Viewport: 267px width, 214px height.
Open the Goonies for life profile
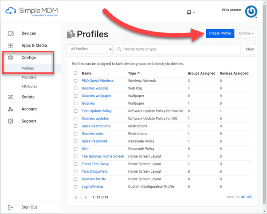click(x=94, y=179)
